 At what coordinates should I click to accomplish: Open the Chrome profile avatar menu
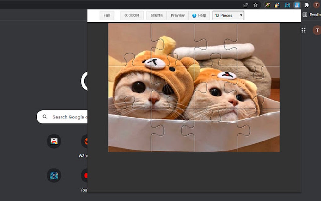coord(316,5)
